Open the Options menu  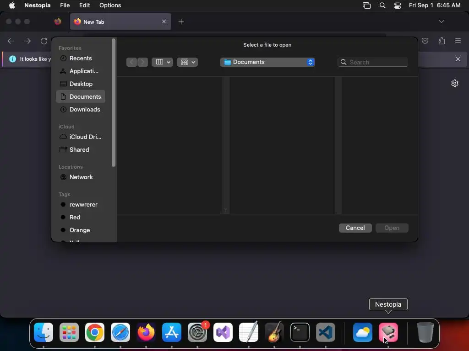click(110, 5)
